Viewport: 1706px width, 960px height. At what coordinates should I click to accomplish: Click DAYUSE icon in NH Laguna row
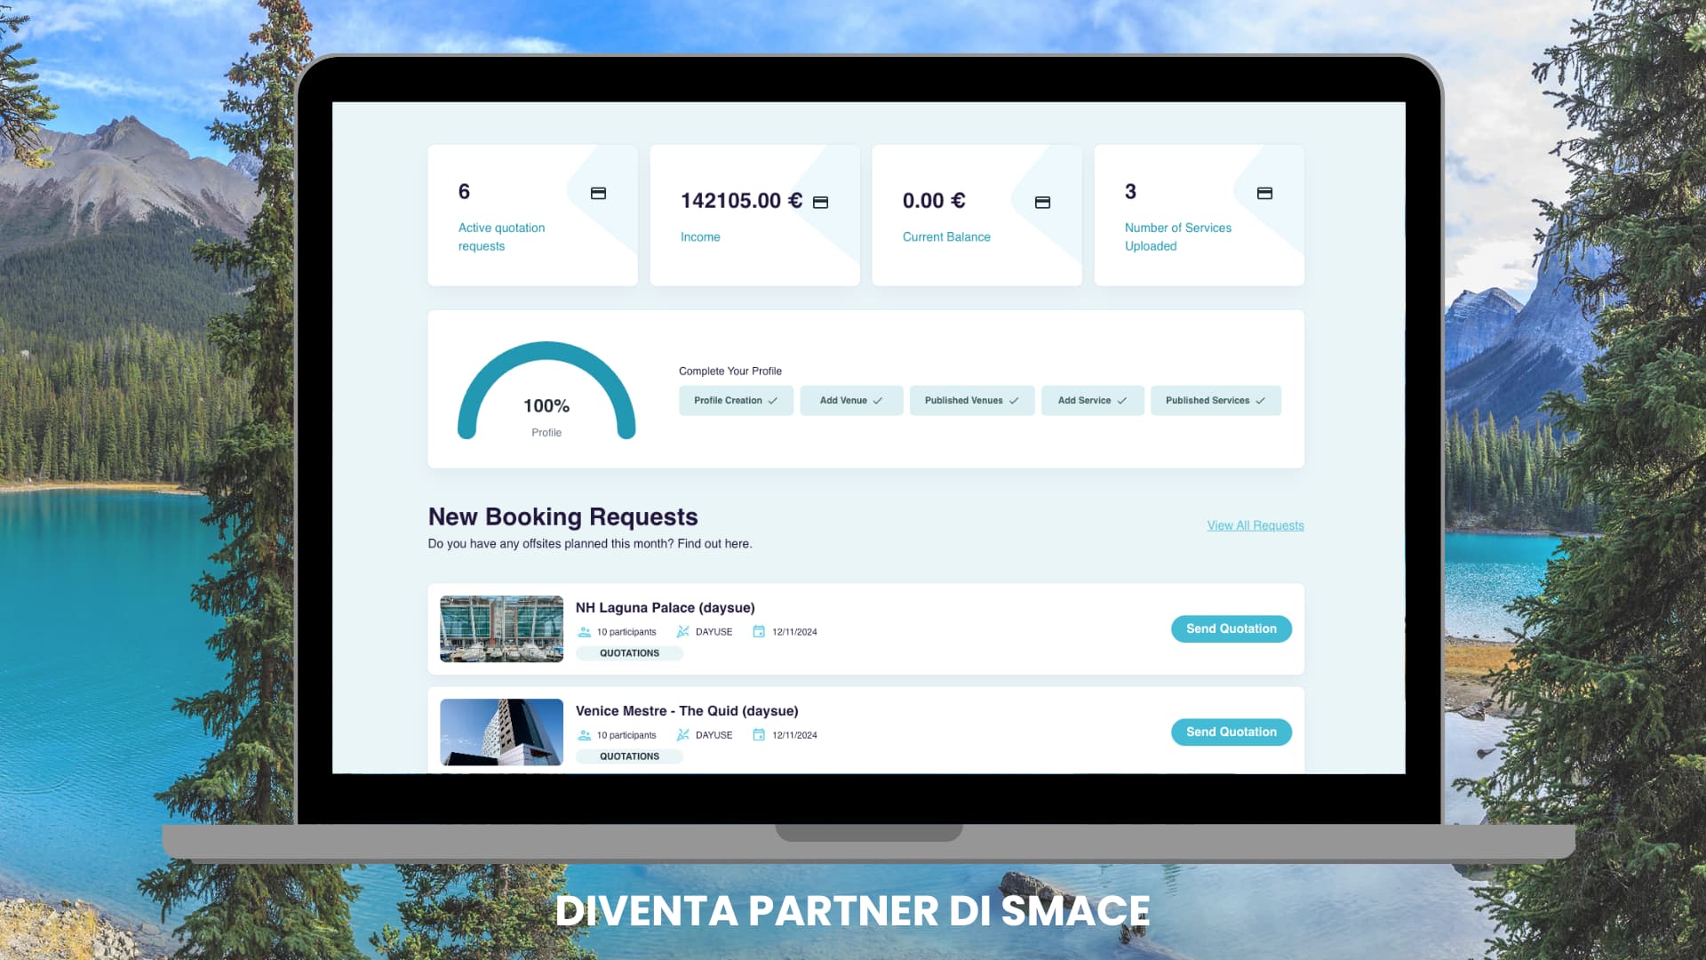(x=682, y=632)
